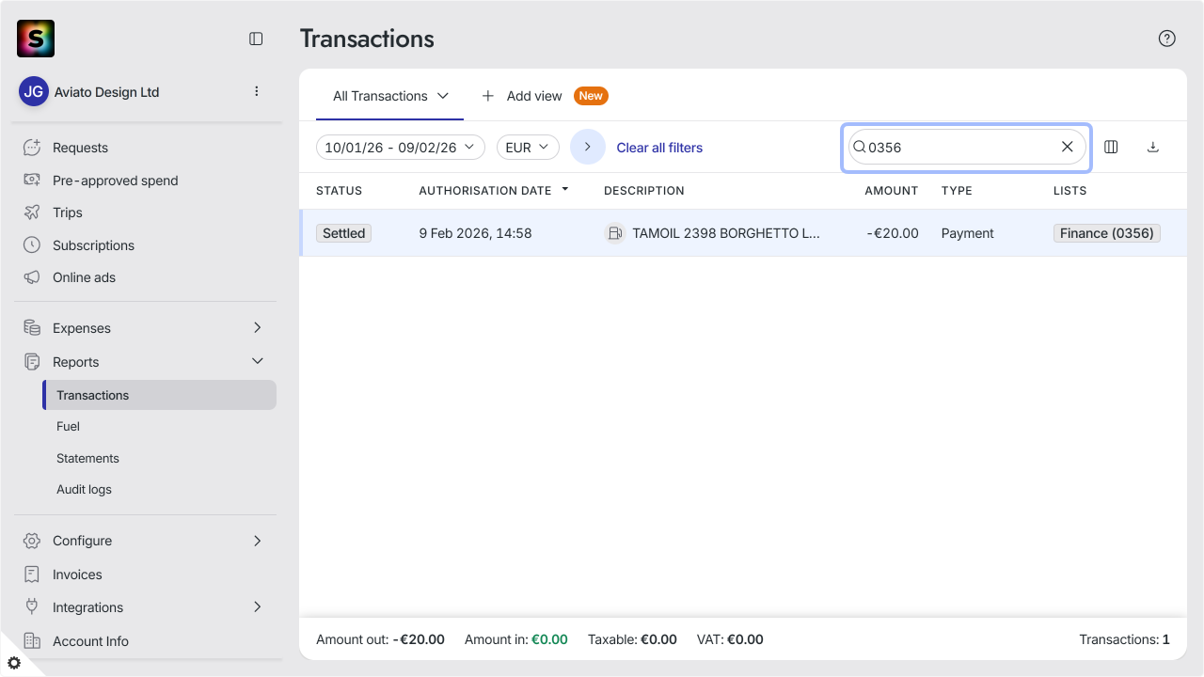Click the Trips airplane icon
The image size is (1204, 677).
pyautogui.click(x=32, y=213)
